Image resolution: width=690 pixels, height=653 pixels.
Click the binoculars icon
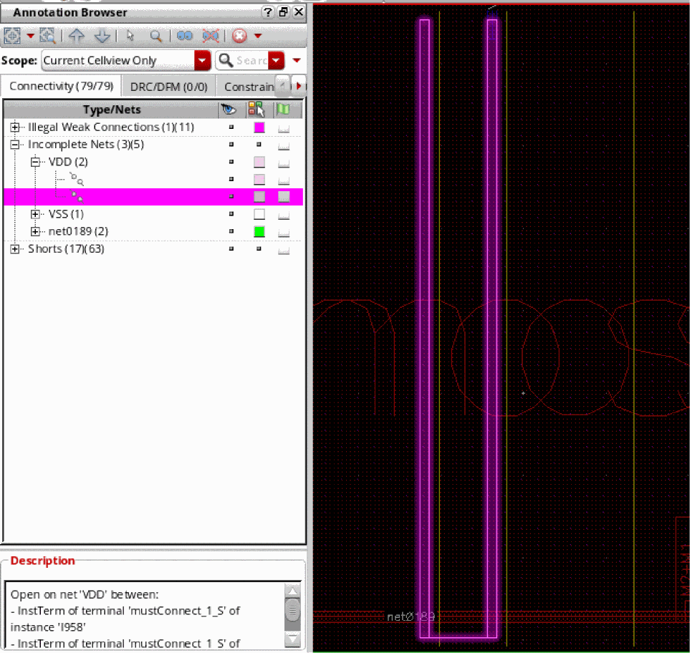click(185, 36)
